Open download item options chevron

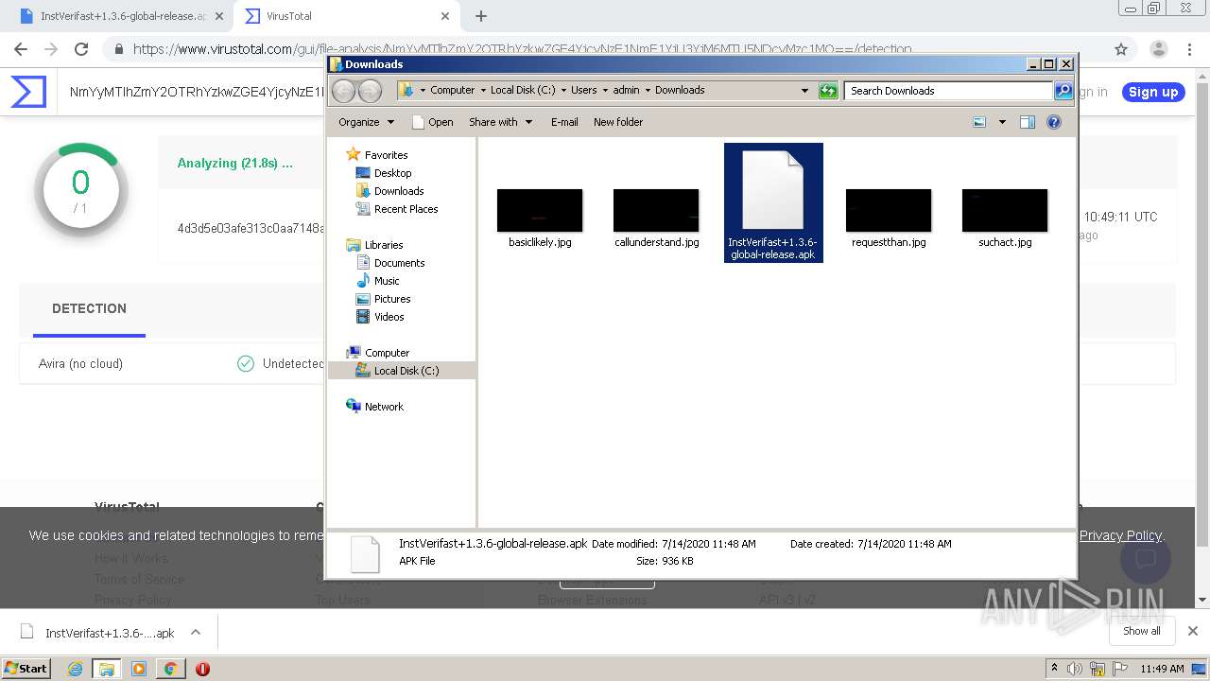196,632
